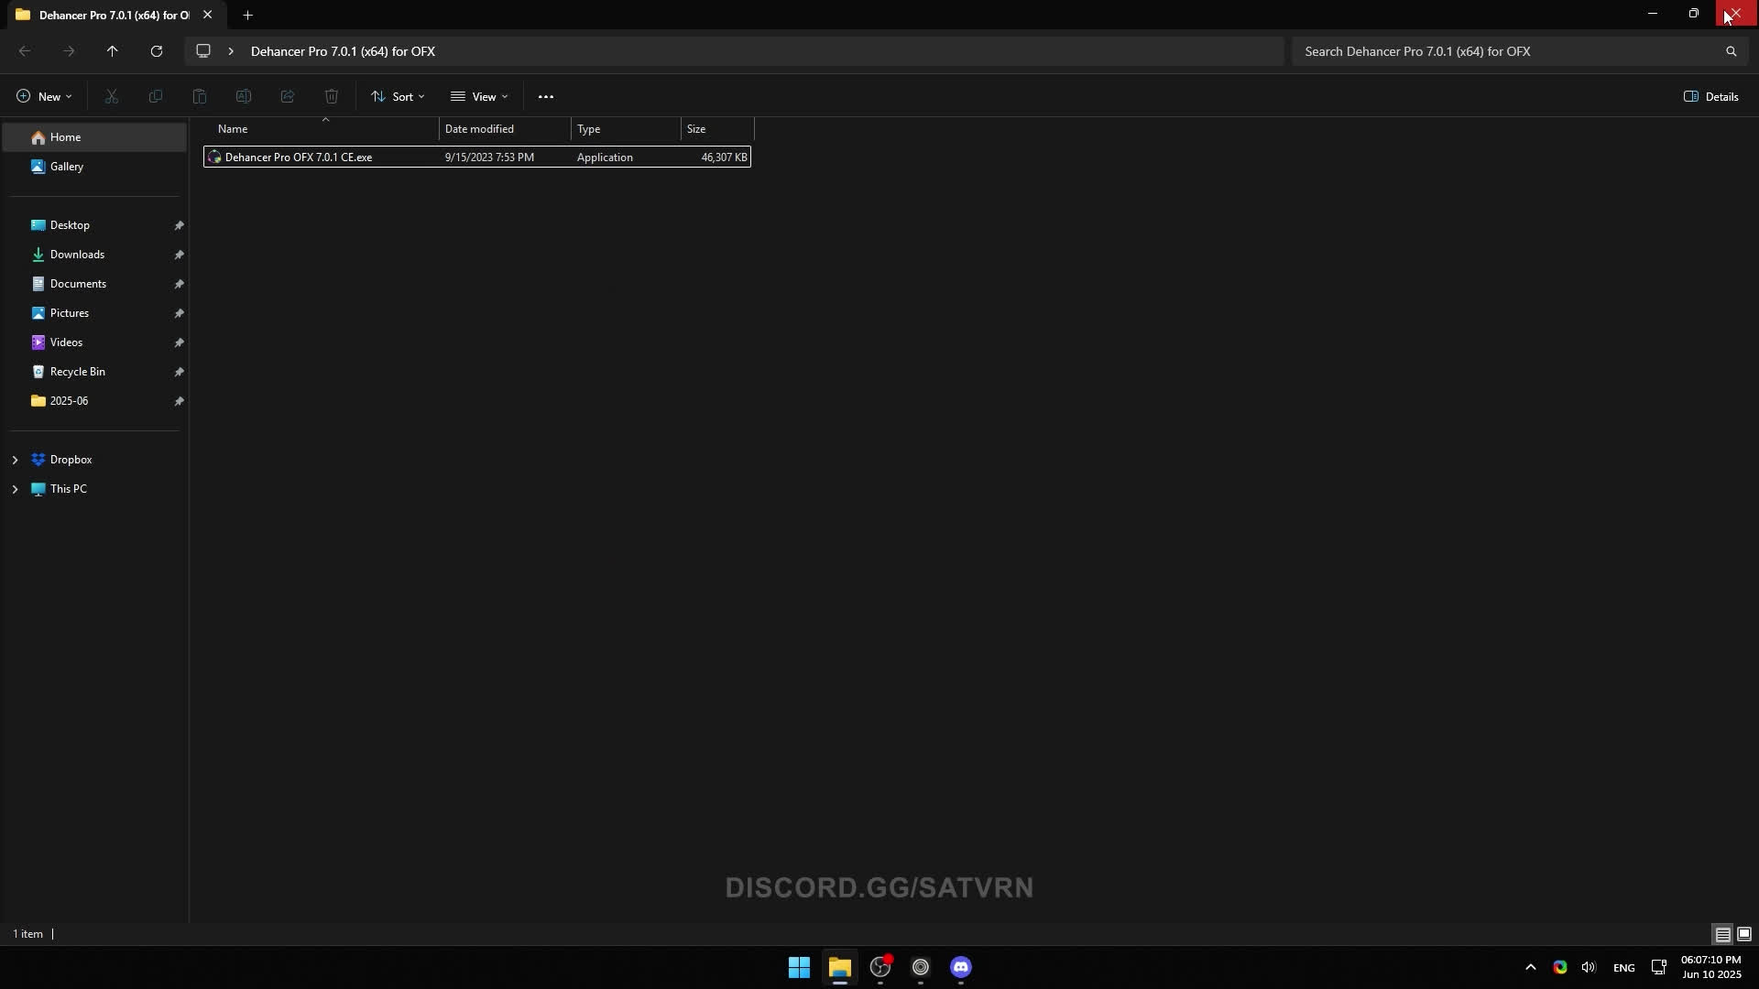The height and width of the screenshot is (989, 1759).
Task: Open the New item dropdown
Action: pos(42,96)
